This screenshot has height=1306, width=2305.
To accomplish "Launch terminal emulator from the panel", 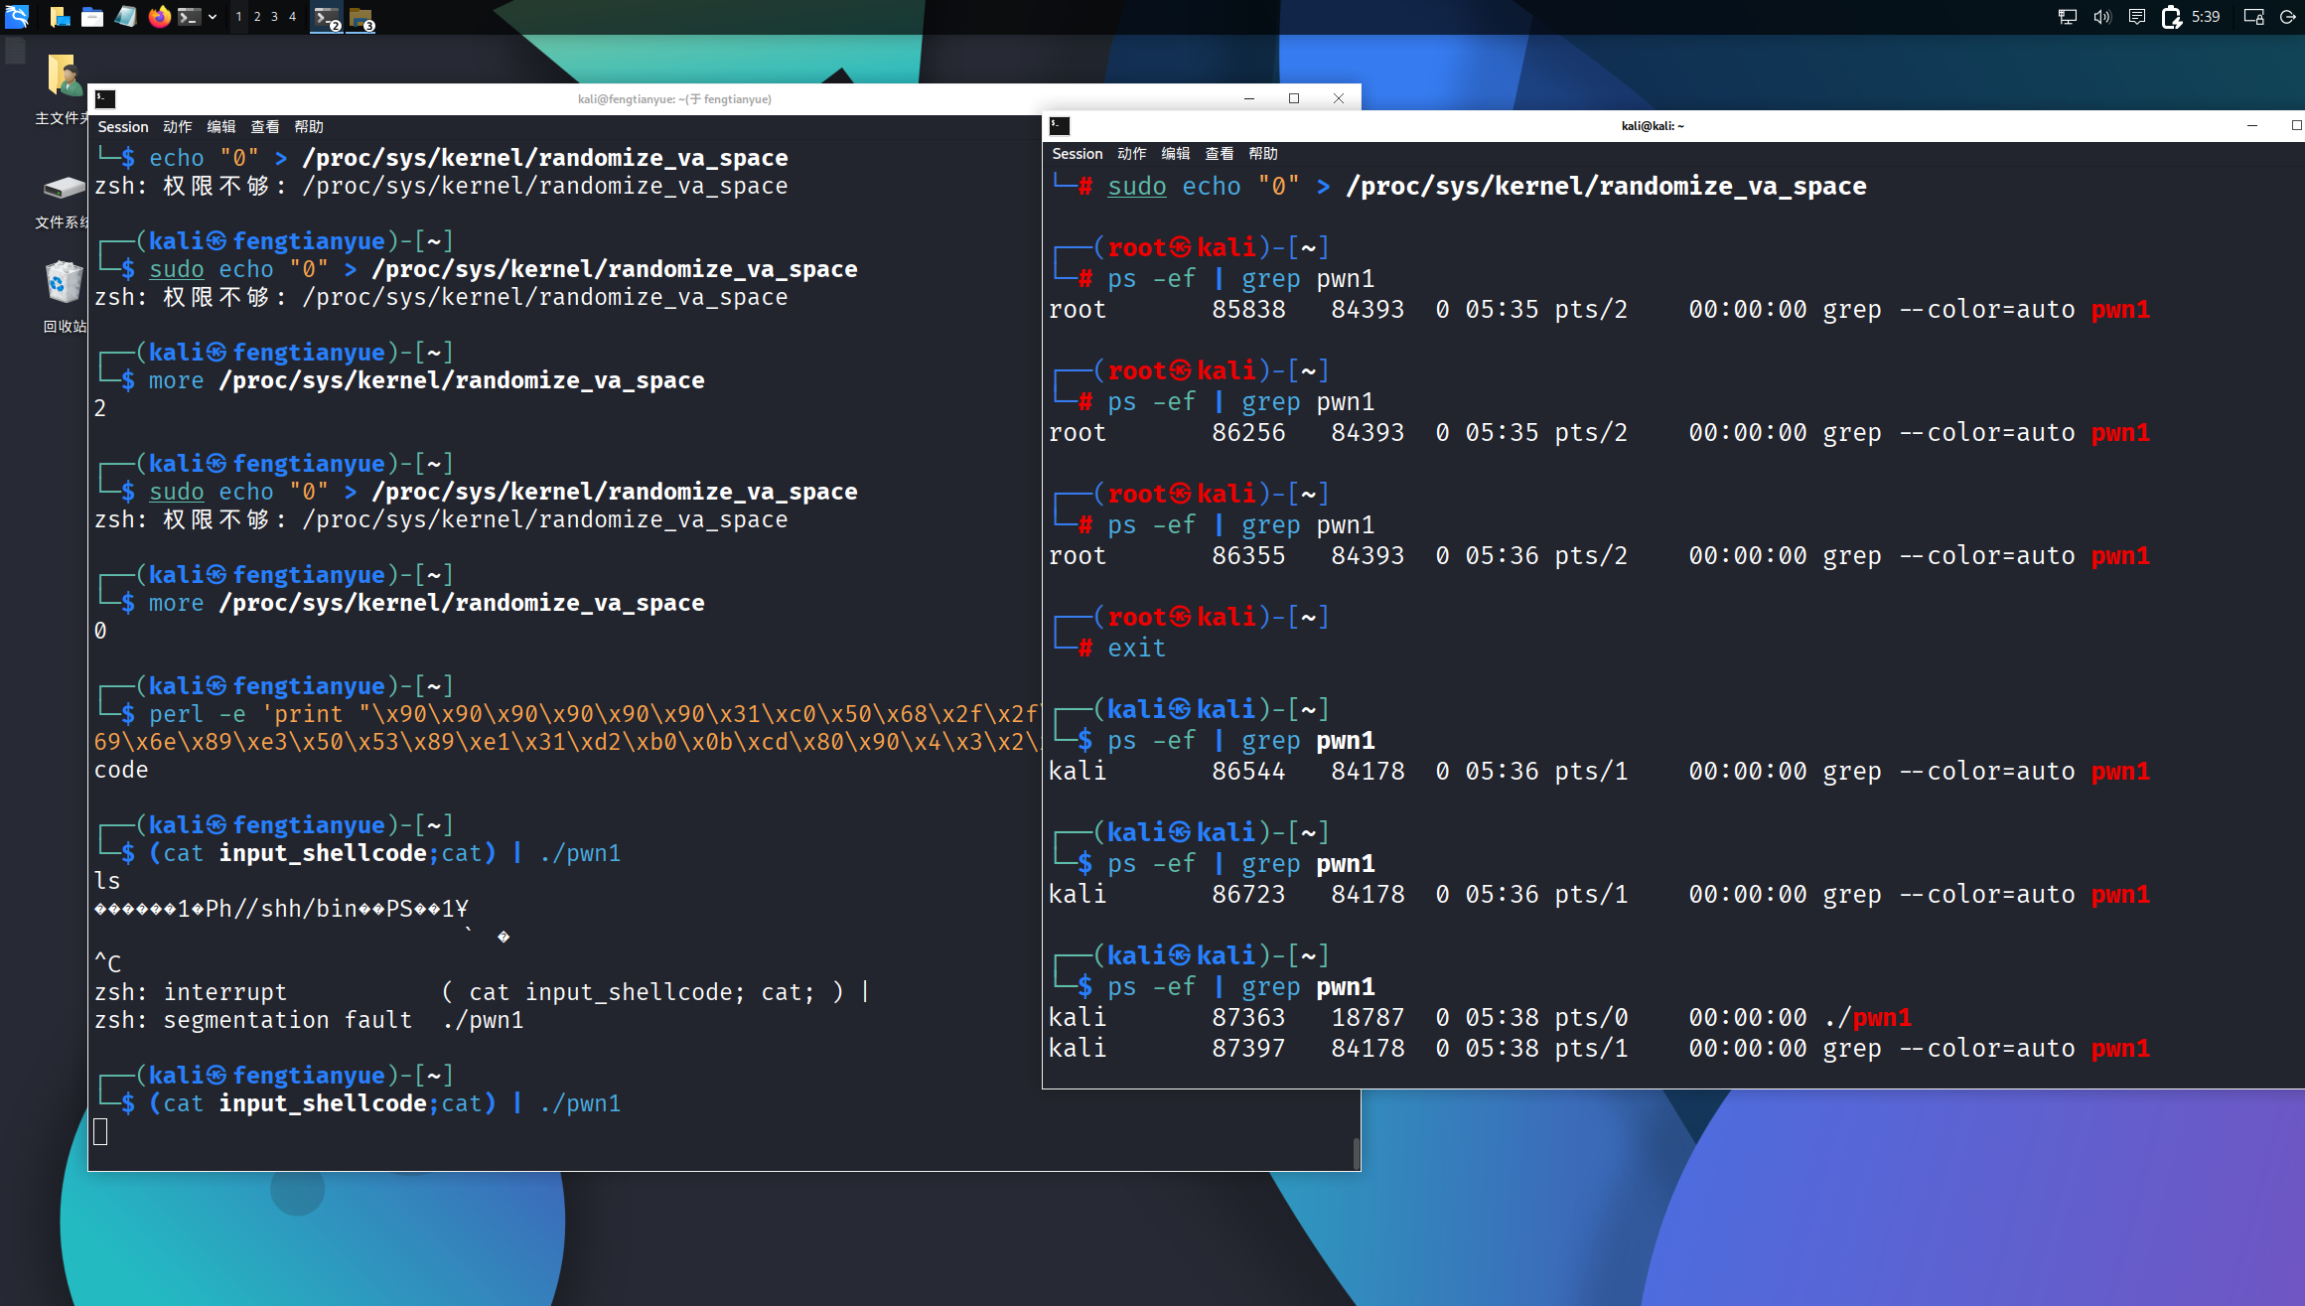I will coord(189,16).
